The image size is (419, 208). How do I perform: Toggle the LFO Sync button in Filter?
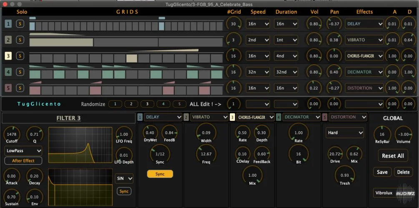point(124,191)
